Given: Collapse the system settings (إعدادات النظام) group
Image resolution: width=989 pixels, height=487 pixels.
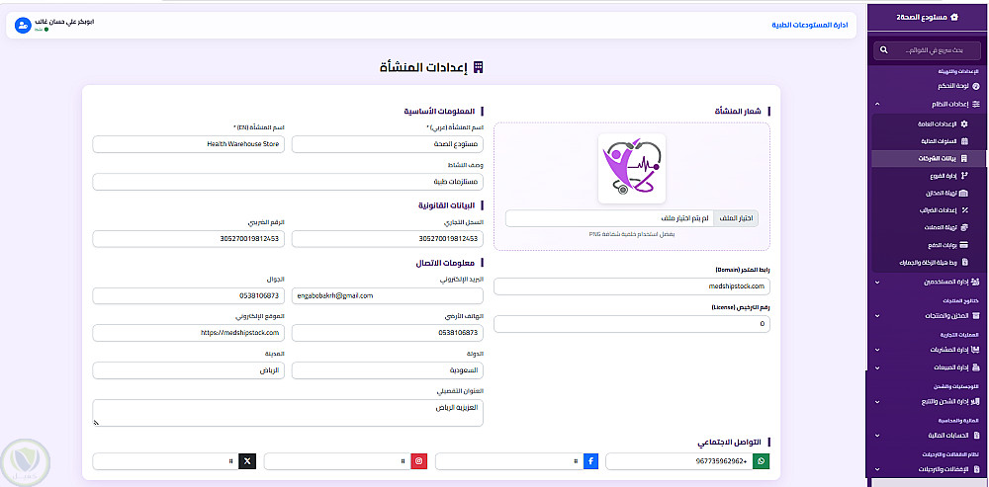Looking at the screenshot, I should 929,104.
